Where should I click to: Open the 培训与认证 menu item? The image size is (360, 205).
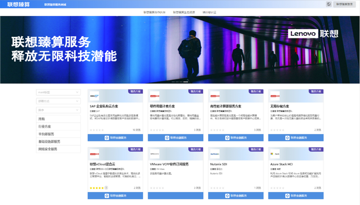(209, 12)
